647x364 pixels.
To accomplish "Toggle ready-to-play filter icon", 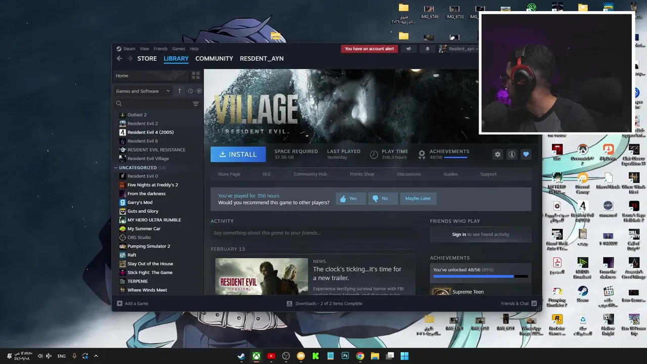I will tap(199, 91).
